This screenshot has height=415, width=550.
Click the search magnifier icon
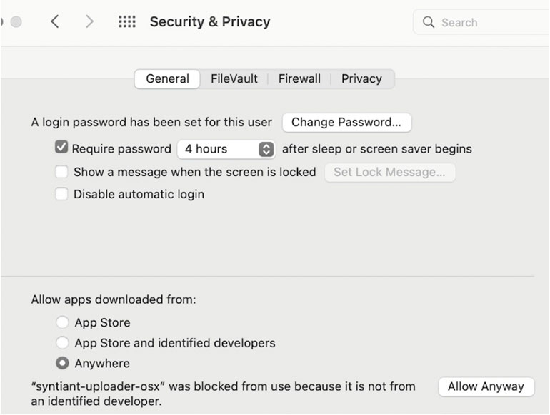coord(429,22)
